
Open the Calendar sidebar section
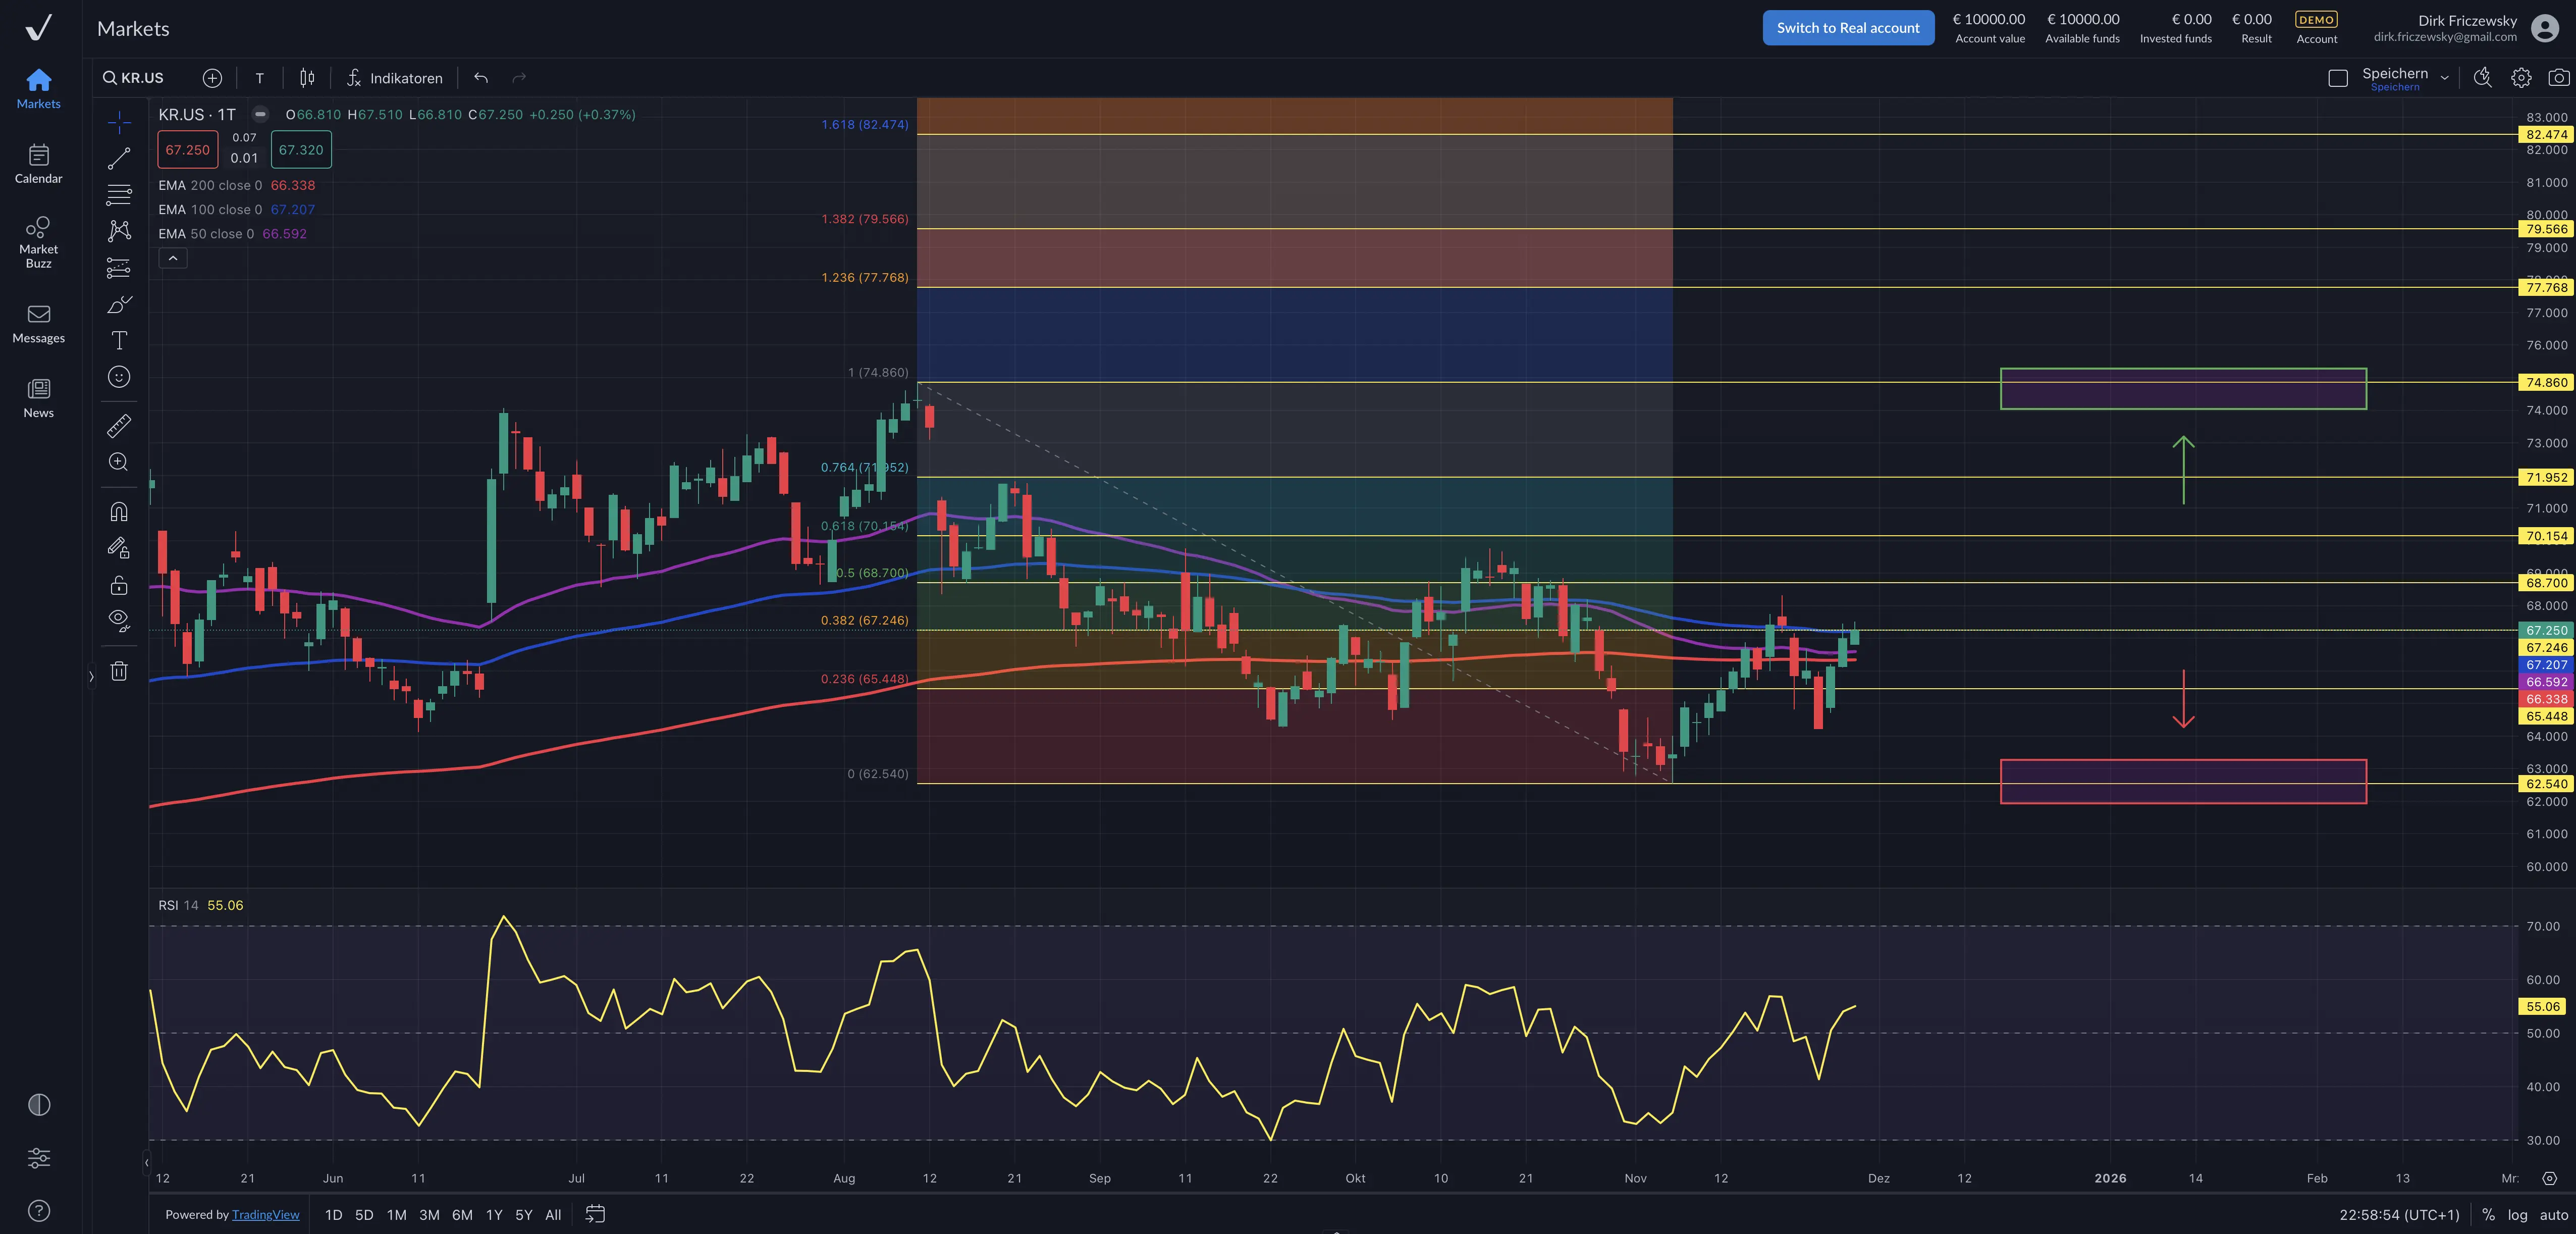38,164
